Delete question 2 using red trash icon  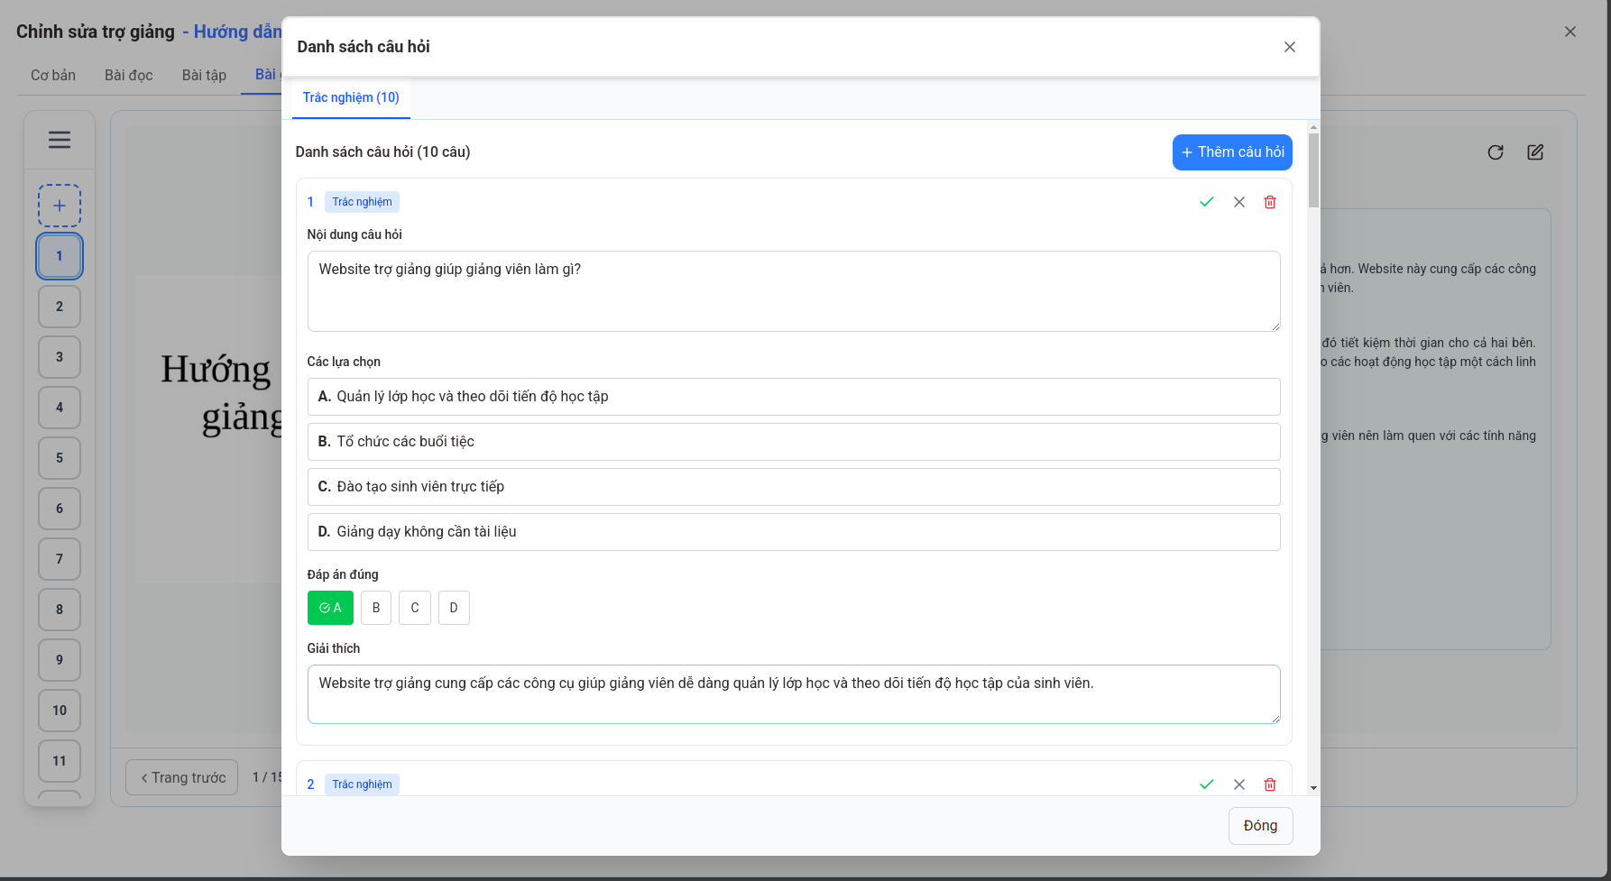[1270, 785]
